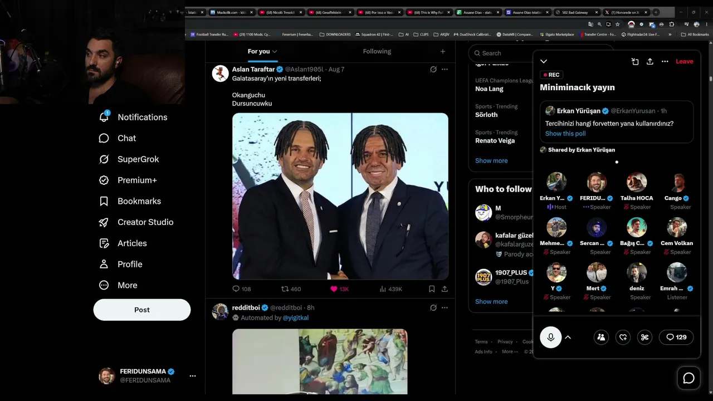The width and height of the screenshot is (713, 401).
Task: Add a timeline tab with the plus icon
Action: tap(443, 51)
